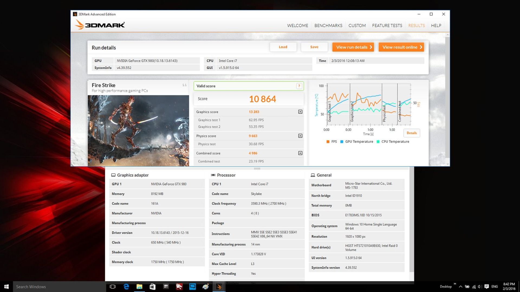The image size is (520, 292).
Task: Select the RESULTS tab
Action: 417,25
